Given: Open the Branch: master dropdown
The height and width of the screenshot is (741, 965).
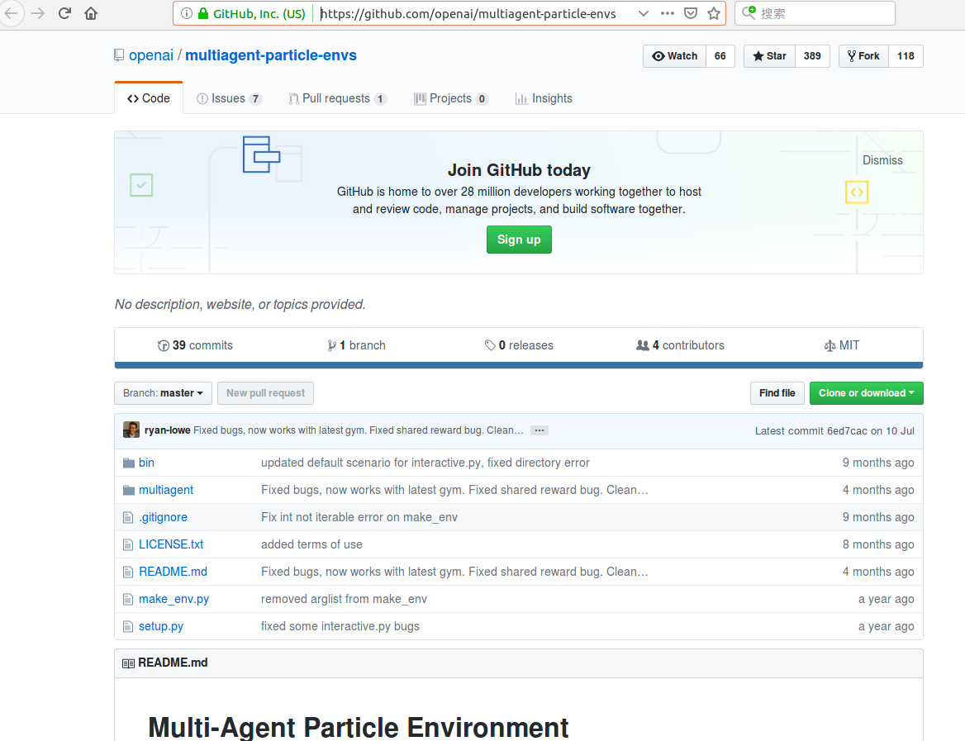Looking at the screenshot, I should pos(163,393).
